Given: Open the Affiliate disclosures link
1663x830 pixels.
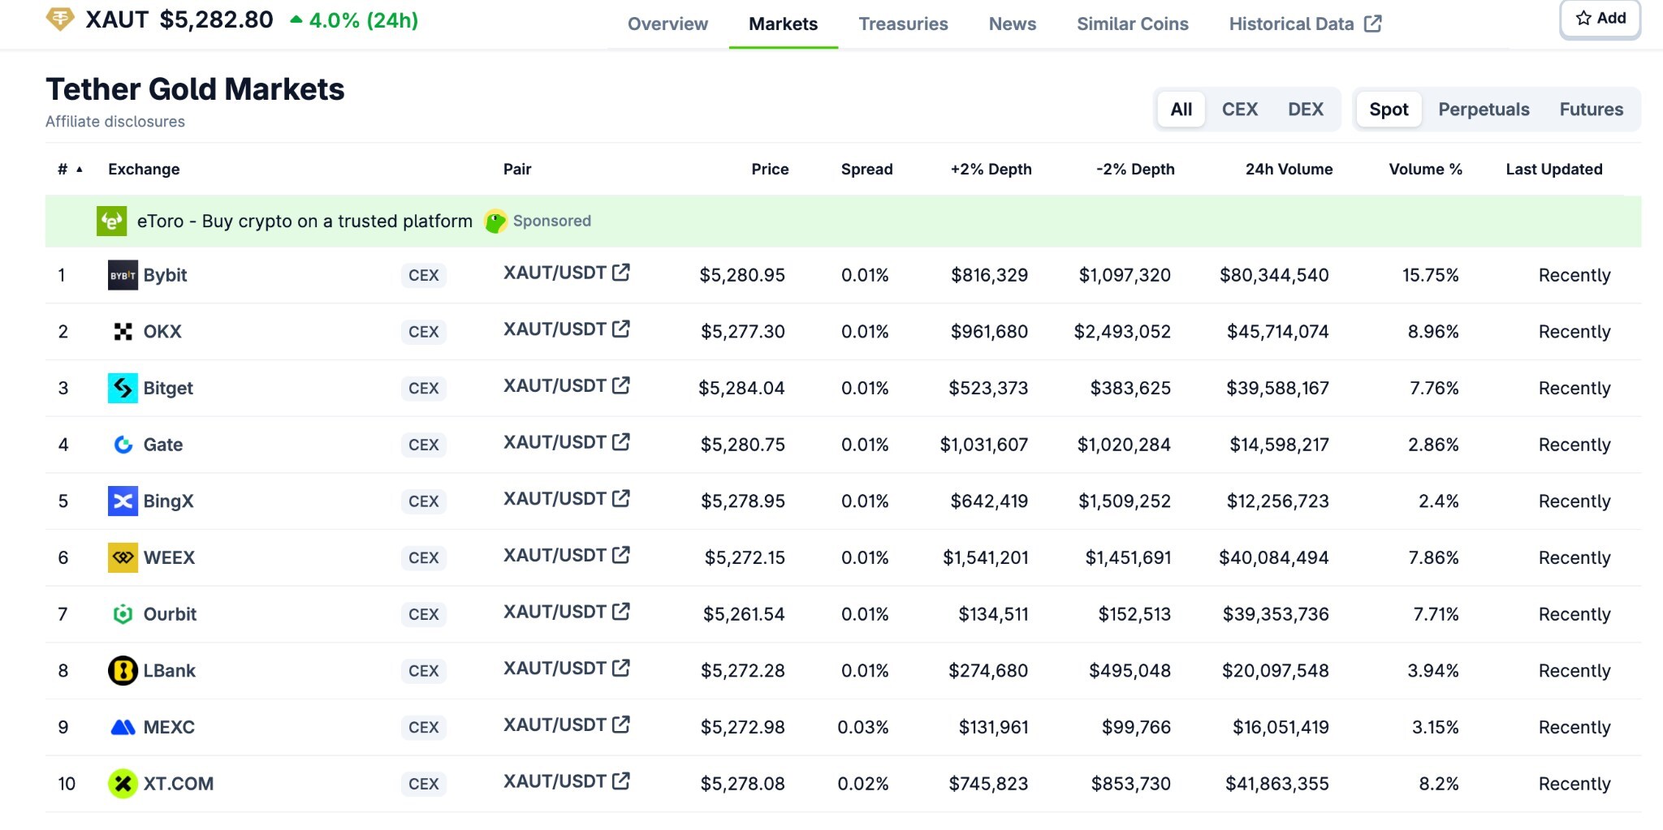Looking at the screenshot, I should (114, 121).
